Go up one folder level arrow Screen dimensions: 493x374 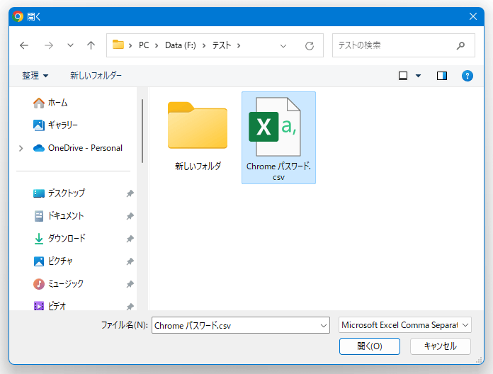point(91,45)
